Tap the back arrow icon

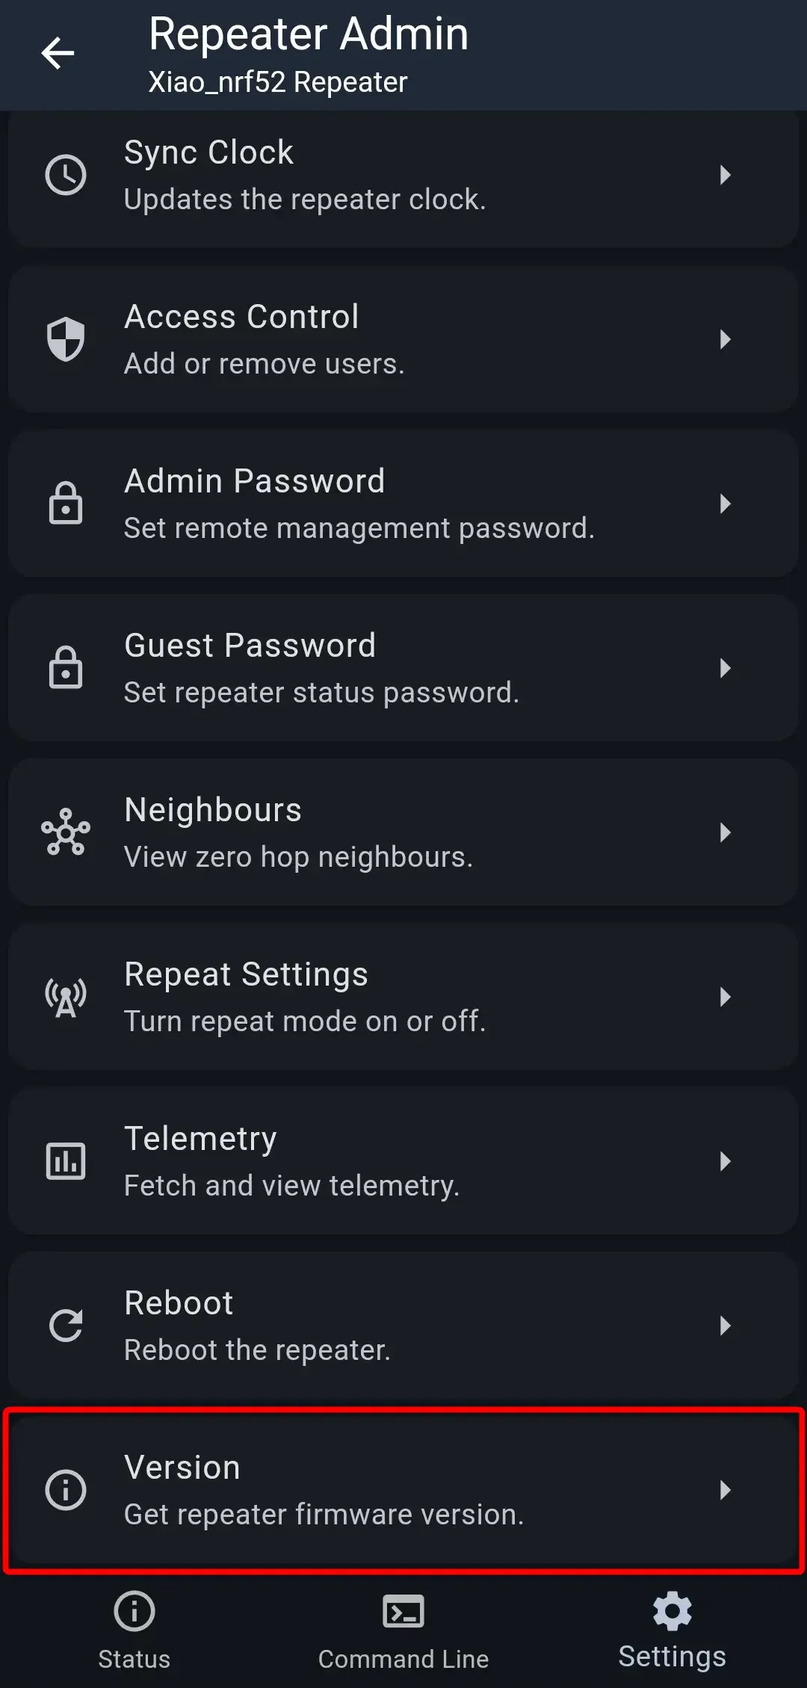[x=58, y=53]
